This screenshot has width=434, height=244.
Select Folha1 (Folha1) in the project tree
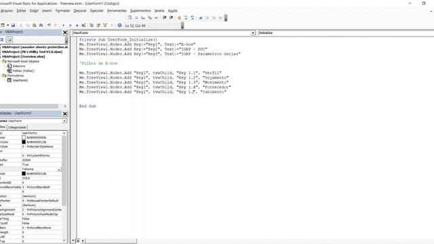pyautogui.click(x=23, y=70)
